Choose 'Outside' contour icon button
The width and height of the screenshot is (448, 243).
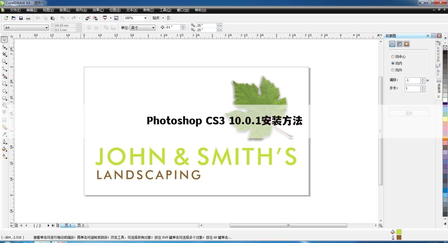[407, 44]
